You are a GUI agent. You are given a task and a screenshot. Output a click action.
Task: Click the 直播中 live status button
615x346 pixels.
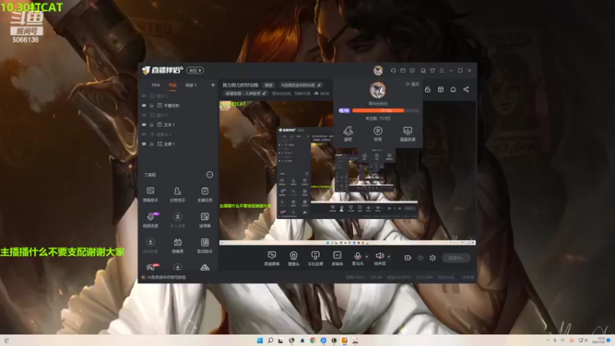point(456,258)
